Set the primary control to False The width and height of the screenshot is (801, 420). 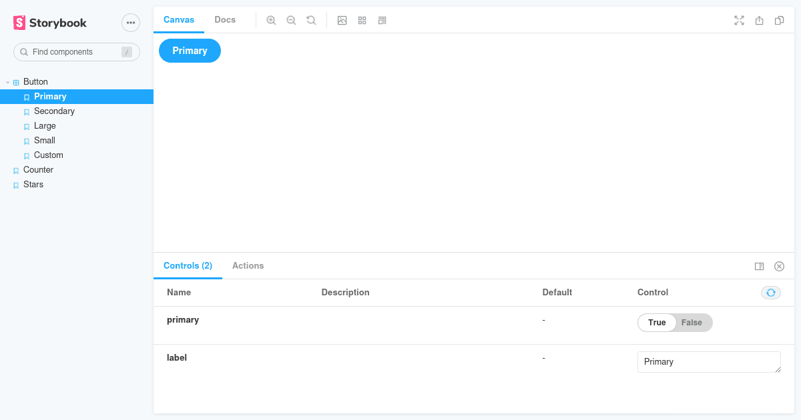click(x=692, y=322)
